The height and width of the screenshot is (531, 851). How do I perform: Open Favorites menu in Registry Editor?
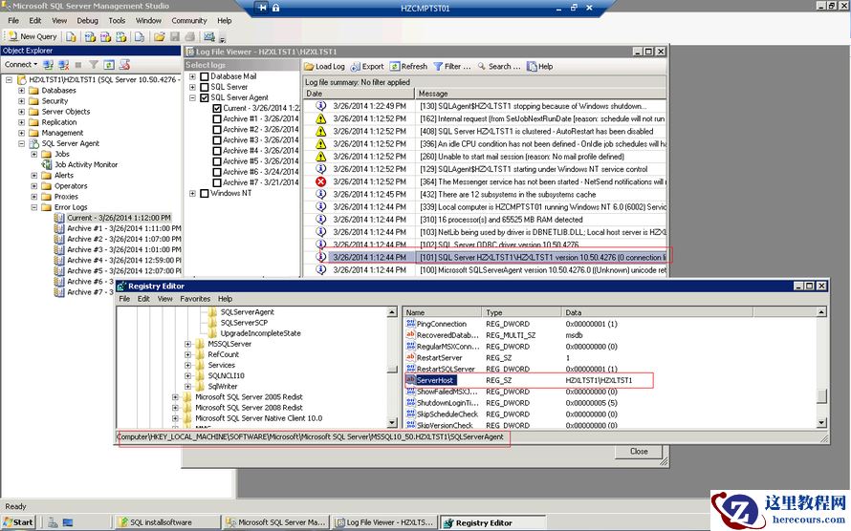pyautogui.click(x=195, y=299)
